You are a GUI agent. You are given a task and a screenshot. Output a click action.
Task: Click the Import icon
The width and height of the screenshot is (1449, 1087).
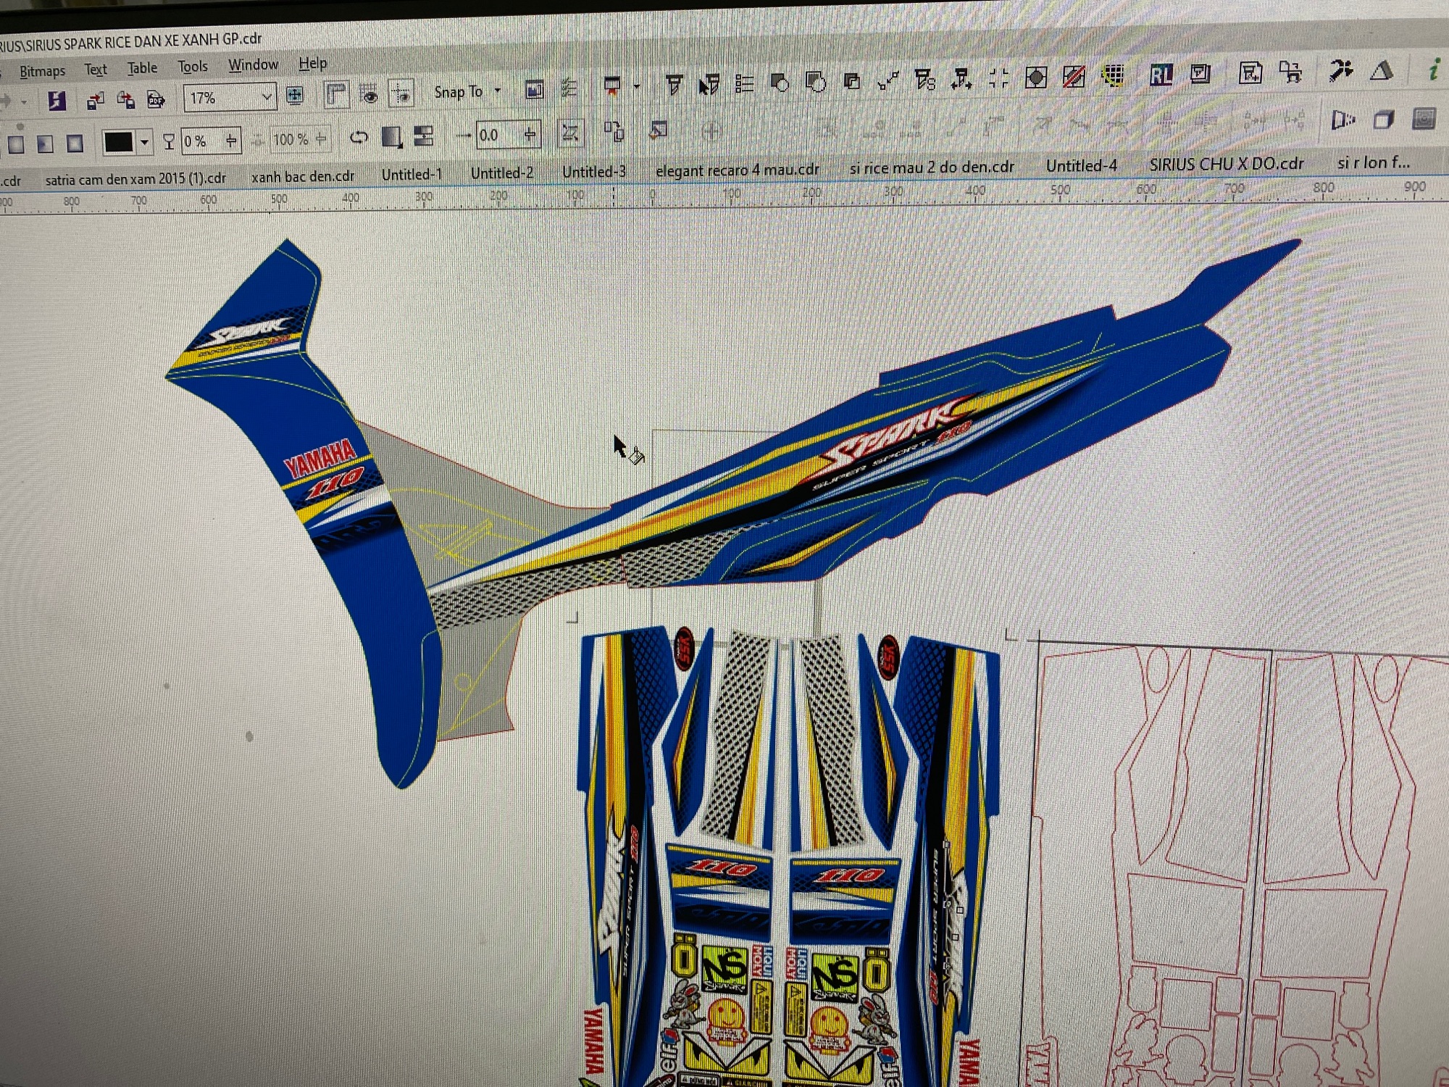tap(95, 101)
